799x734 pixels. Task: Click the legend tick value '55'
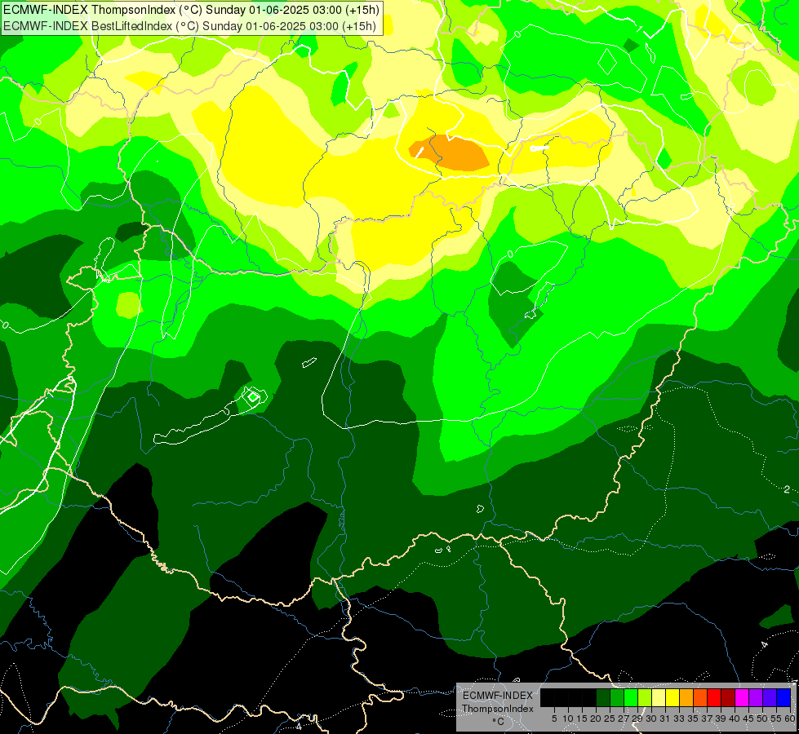coord(777,719)
